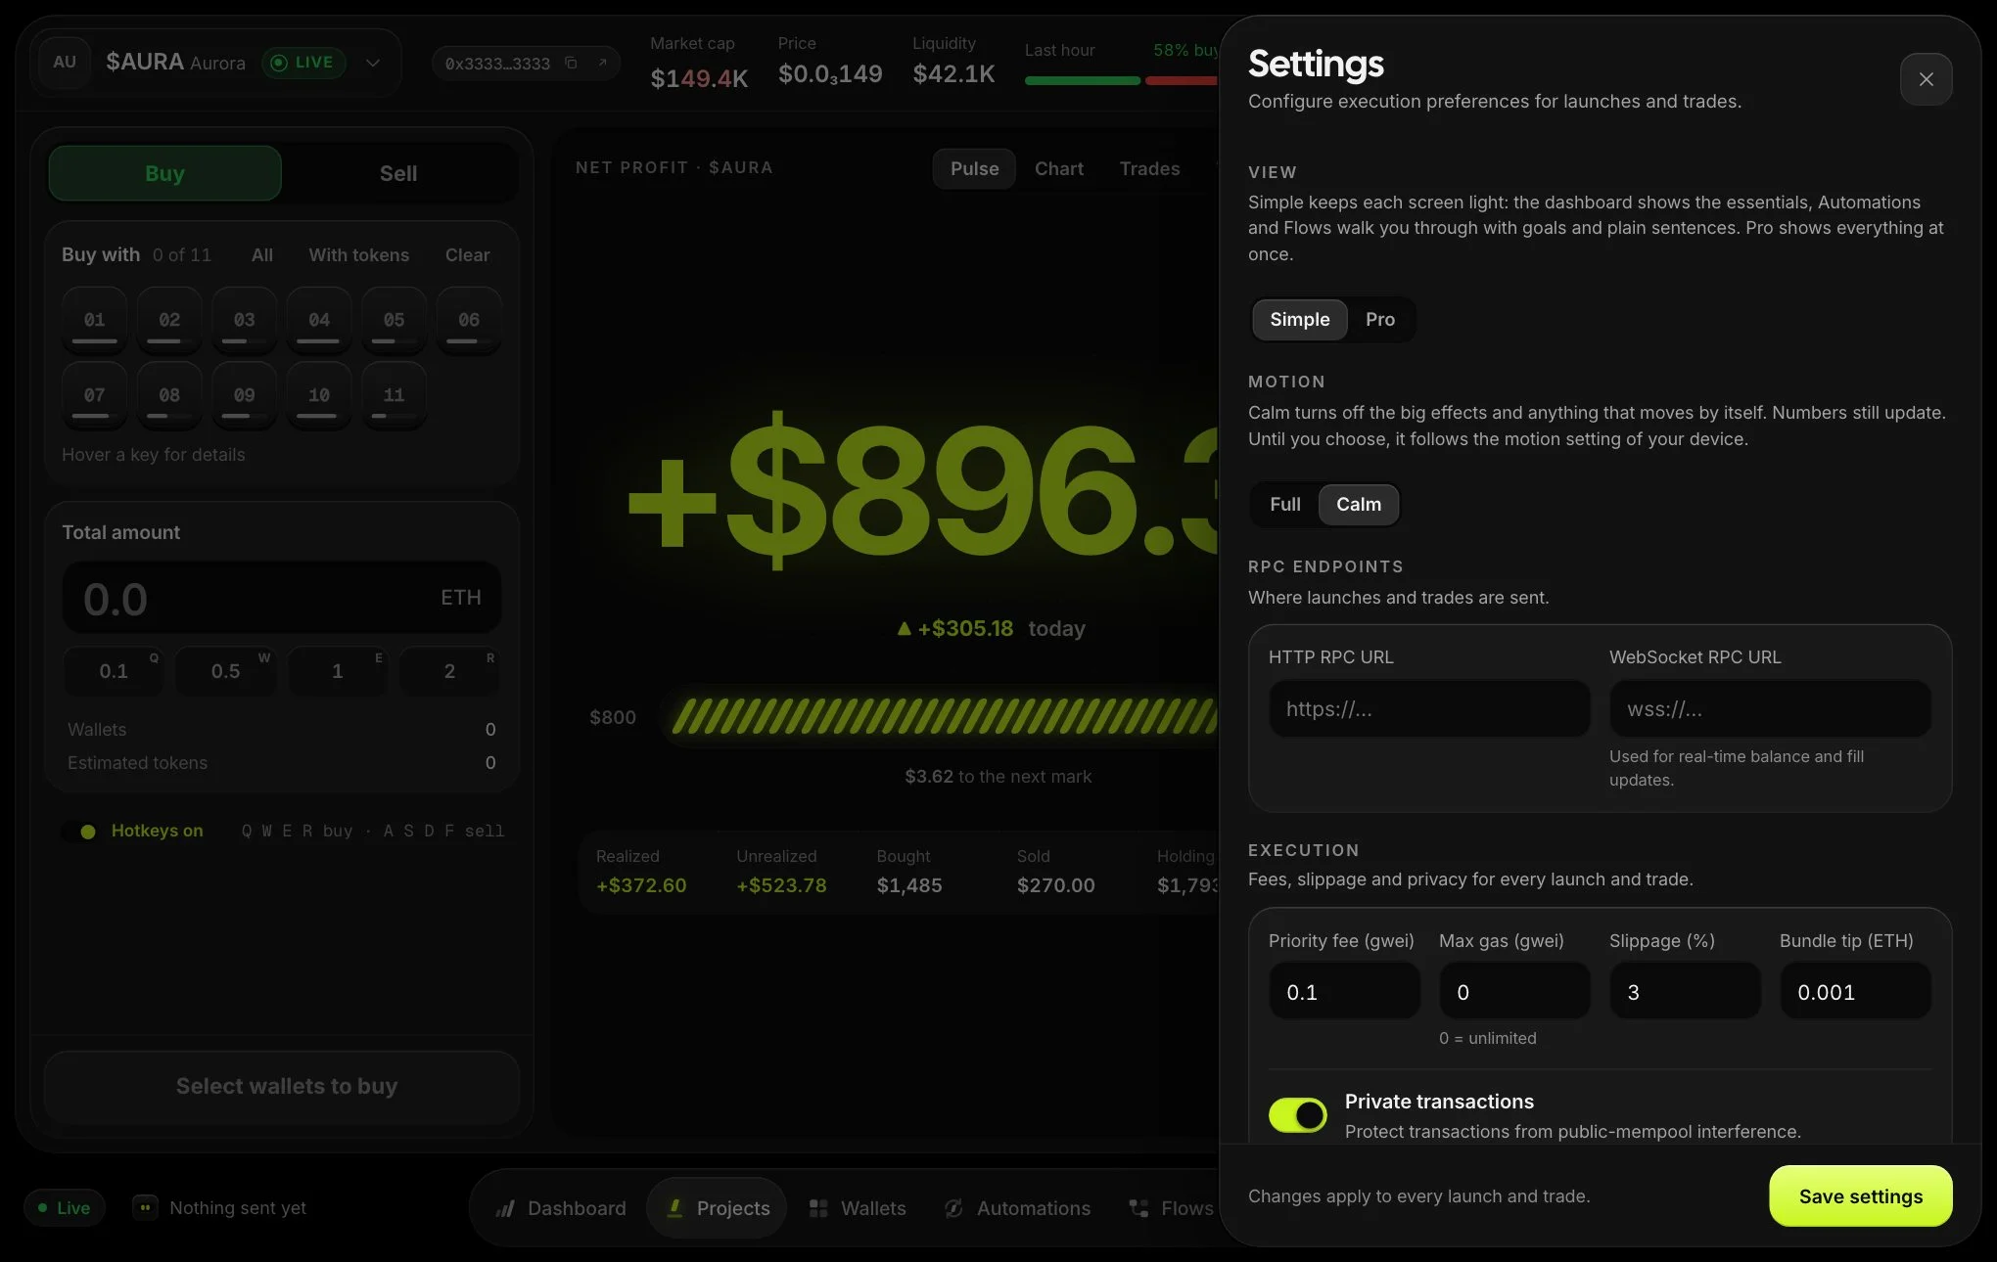The width and height of the screenshot is (1997, 1262).
Task: Click the Live connection status pill
Action: click(x=65, y=1208)
